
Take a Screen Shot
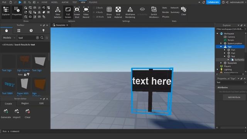(77, 12)
